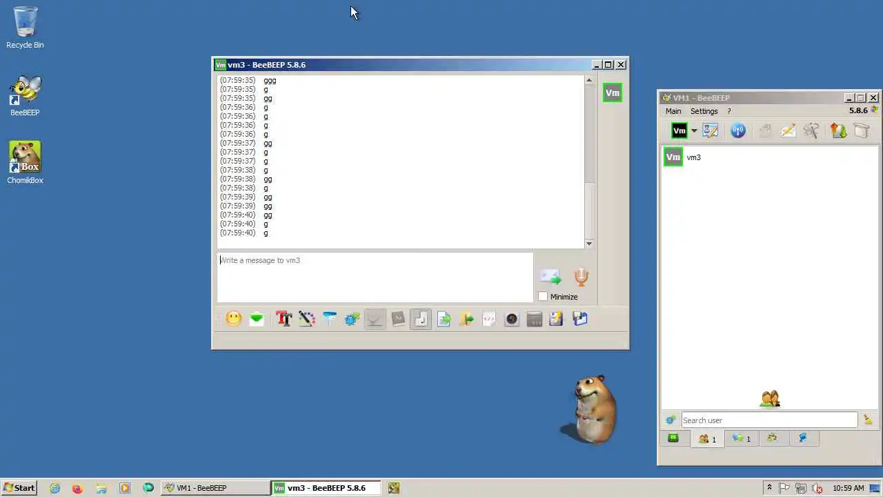Switch to the blue pin tab
Screen dimensions: 883x497
[x=803, y=438]
